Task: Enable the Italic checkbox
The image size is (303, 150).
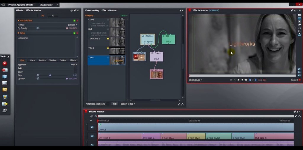Action: pyautogui.click(x=75, y=72)
